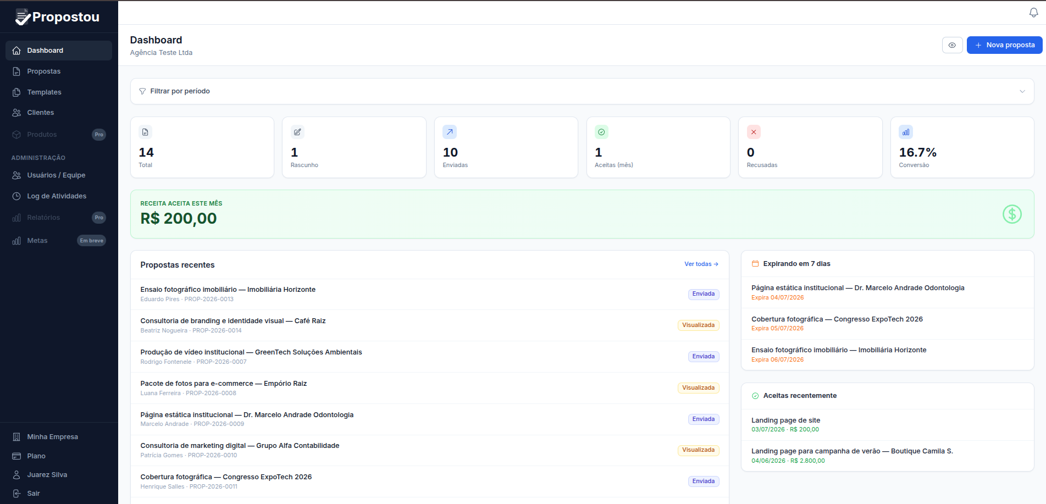Click the Enviadas count card
1046x504 pixels.
[x=506, y=147]
